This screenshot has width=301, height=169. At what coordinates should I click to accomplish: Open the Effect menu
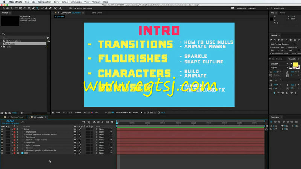(65, 2)
